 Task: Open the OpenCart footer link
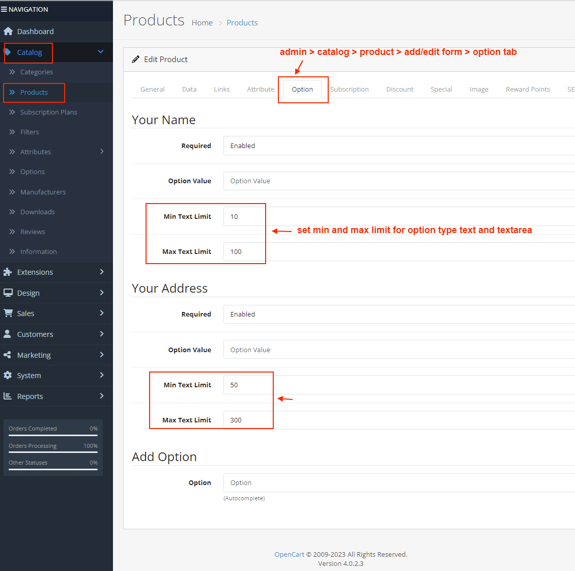click(x=289, y=554)
